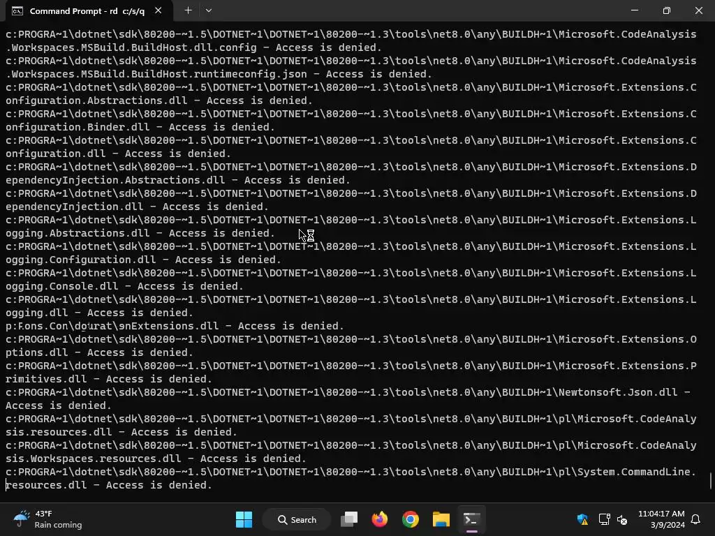
Task: Close the Command Prompt tab
Action: point(159,10)
